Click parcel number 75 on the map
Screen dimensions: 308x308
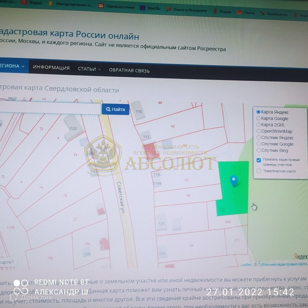coord(65,195)
